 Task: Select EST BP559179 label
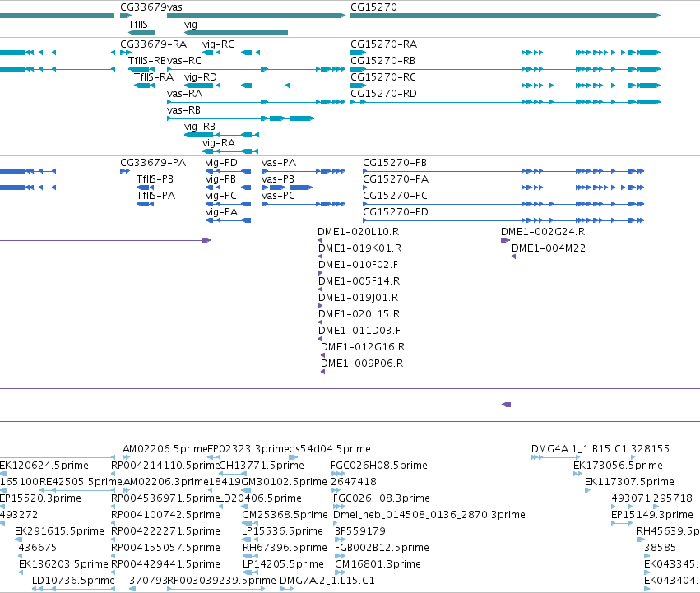tap(360, 531)
